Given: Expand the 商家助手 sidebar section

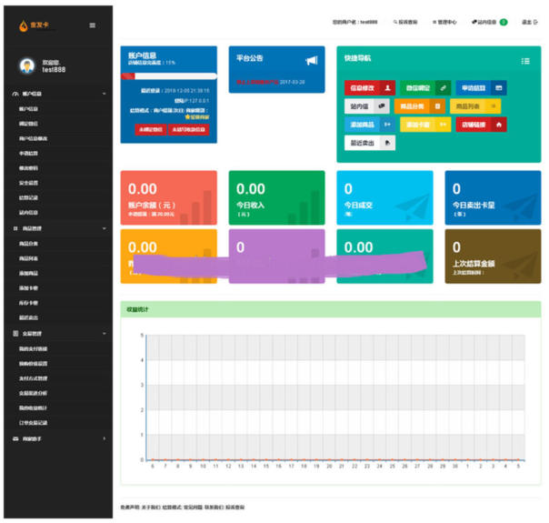Looking at the screenshot, I should click(x=104, y=438).
